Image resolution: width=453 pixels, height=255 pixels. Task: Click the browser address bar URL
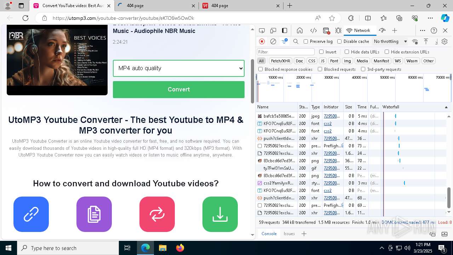tap(124, 18)
